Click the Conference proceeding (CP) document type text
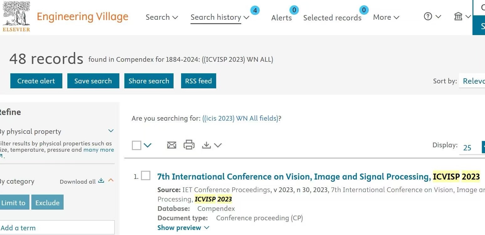Viewport: 485px width, 235px height. [x=259, y=218]
